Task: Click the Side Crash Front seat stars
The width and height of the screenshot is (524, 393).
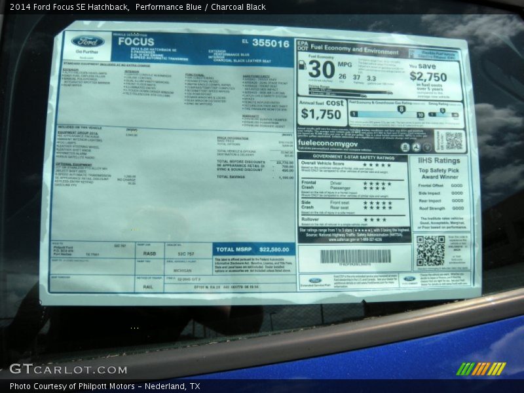Action: pyautogui.click(x=378, y=203)
